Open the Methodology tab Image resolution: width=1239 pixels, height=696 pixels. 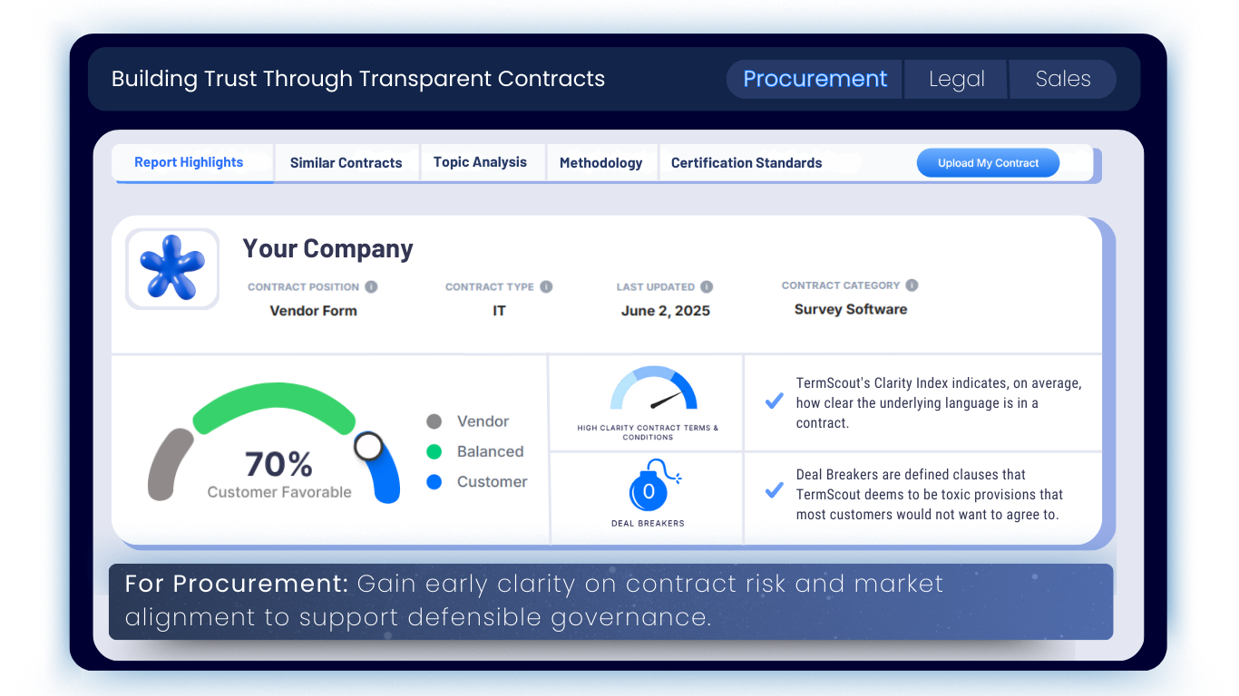[x=601, y=162]
